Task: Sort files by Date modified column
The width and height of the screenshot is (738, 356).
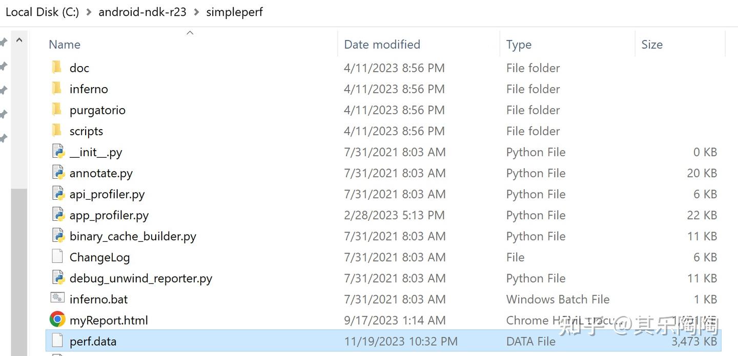Action: 382,44
